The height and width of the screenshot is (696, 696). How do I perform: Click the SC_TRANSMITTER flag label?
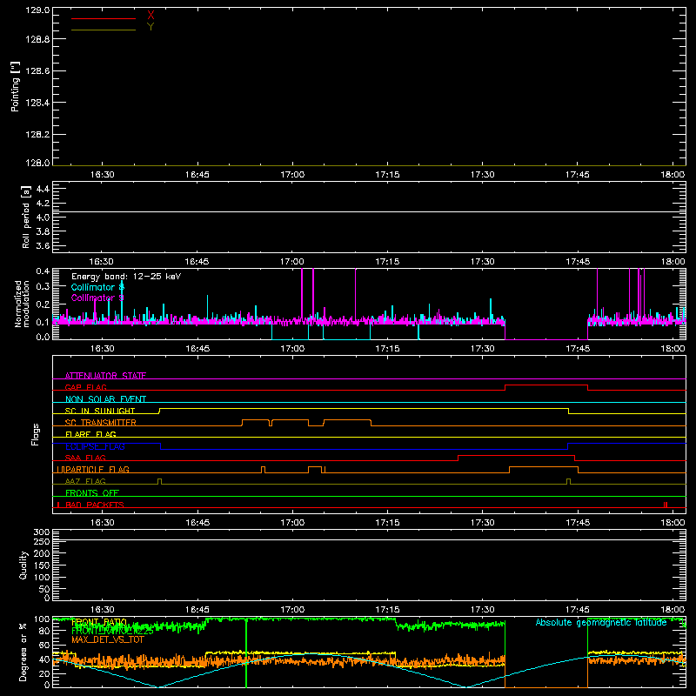click(x=101, y=423)
